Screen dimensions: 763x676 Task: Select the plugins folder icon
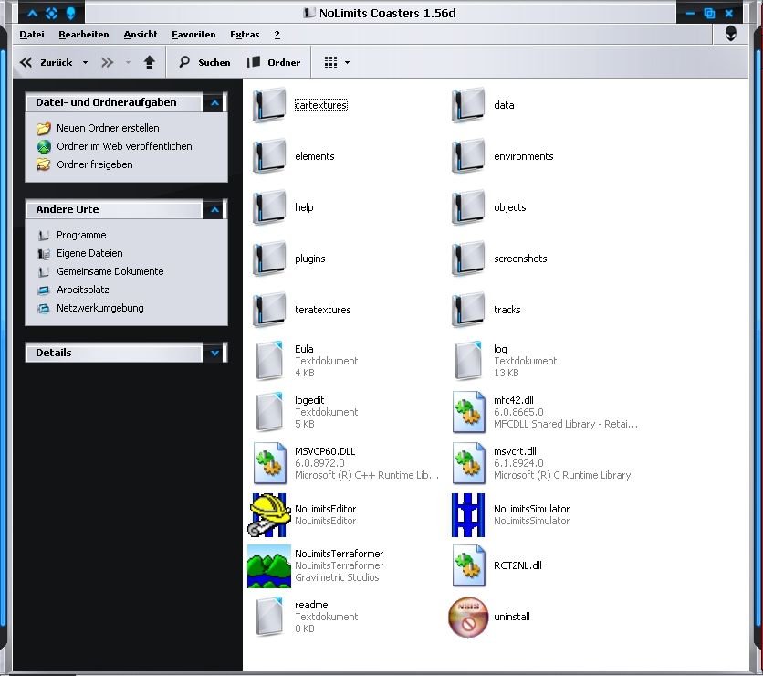[269, 259]
